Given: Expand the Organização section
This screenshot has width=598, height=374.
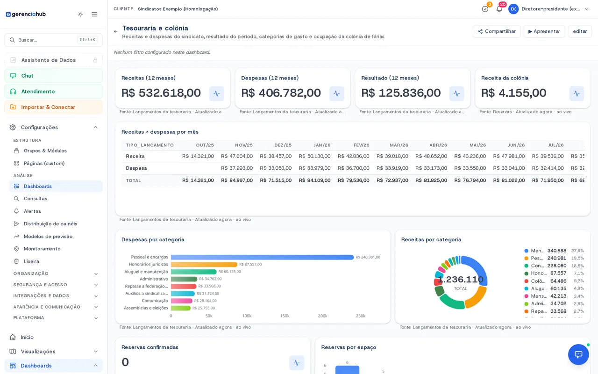Looking at the screenshot, I should coord(56,273).
